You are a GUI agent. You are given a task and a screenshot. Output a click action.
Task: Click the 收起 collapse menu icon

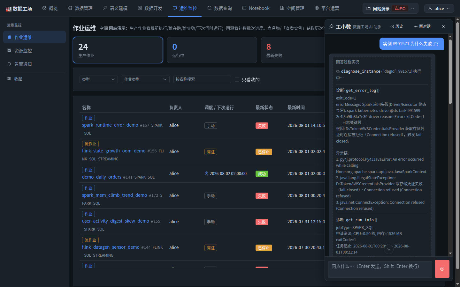9,79
